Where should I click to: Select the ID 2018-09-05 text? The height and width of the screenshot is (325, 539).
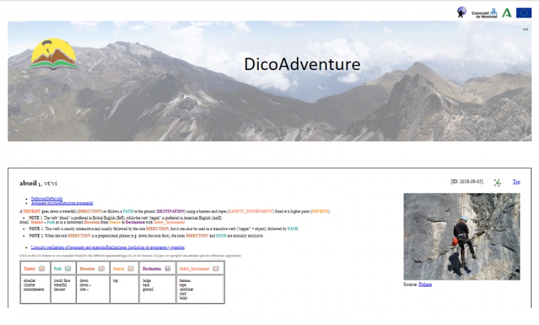pos(467,181)
